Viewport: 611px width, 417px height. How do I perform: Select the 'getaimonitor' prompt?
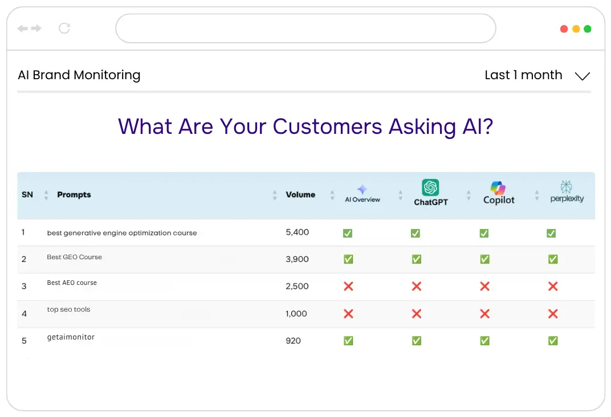pos(71,337)
